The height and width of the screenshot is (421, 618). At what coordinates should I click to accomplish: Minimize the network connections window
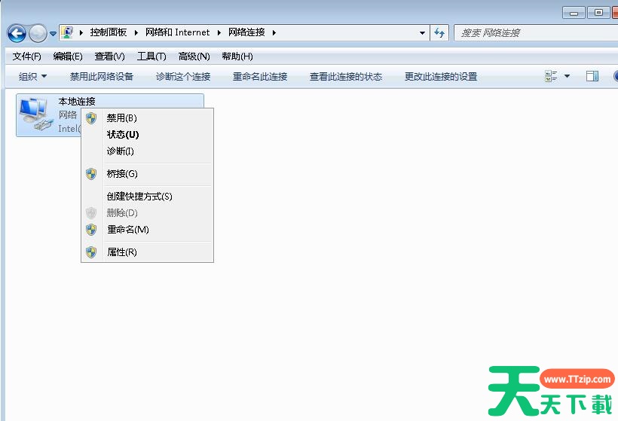pyautogui.click(x=574, y=13)
